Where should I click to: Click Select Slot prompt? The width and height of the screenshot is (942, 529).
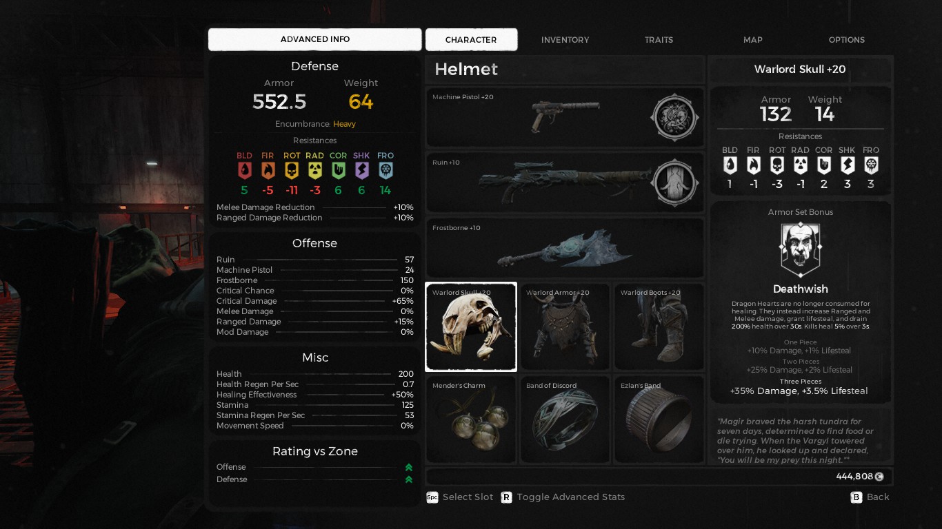pyautogui.click(x=468, y=497)
